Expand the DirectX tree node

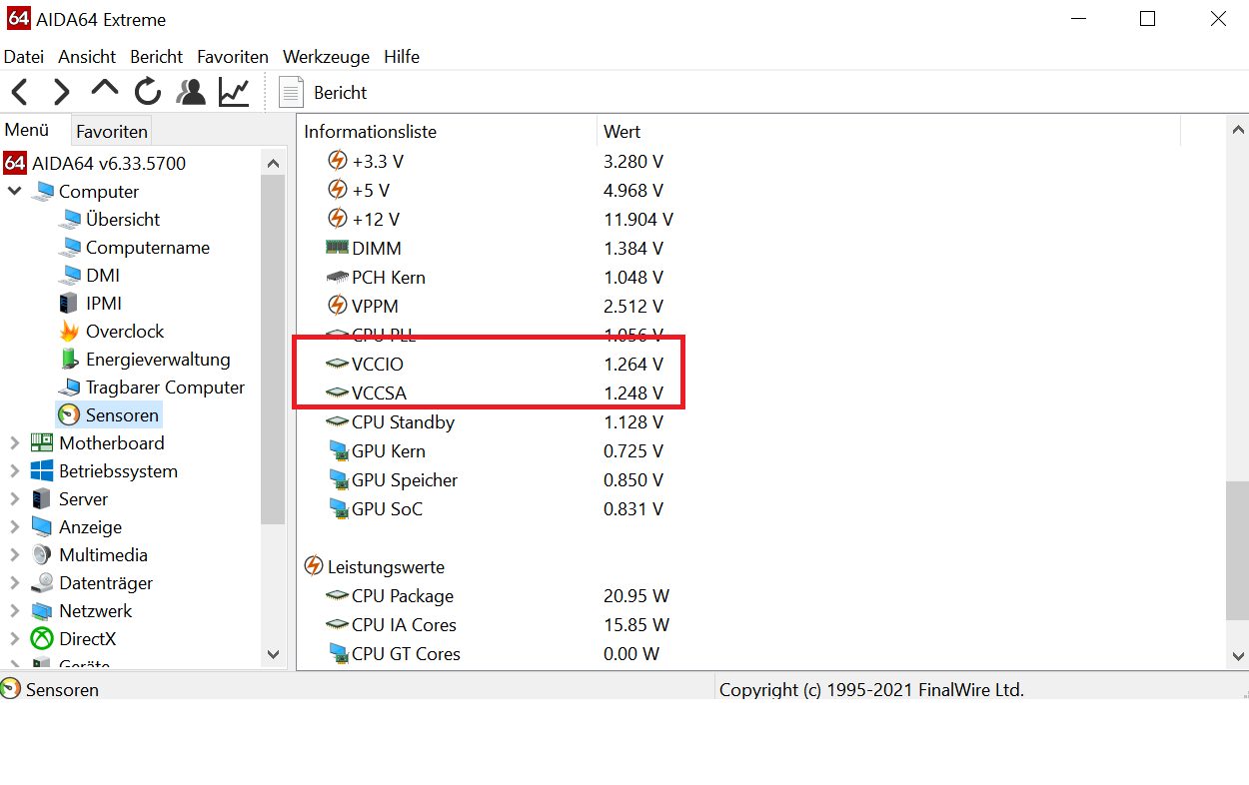coord(15,638)
